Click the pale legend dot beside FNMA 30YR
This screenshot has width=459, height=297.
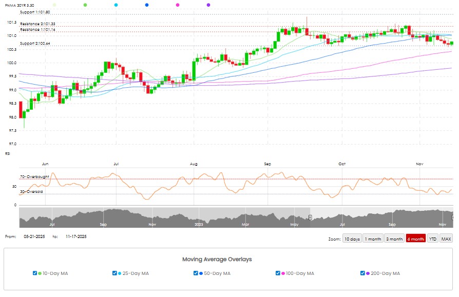click(54, 5)
